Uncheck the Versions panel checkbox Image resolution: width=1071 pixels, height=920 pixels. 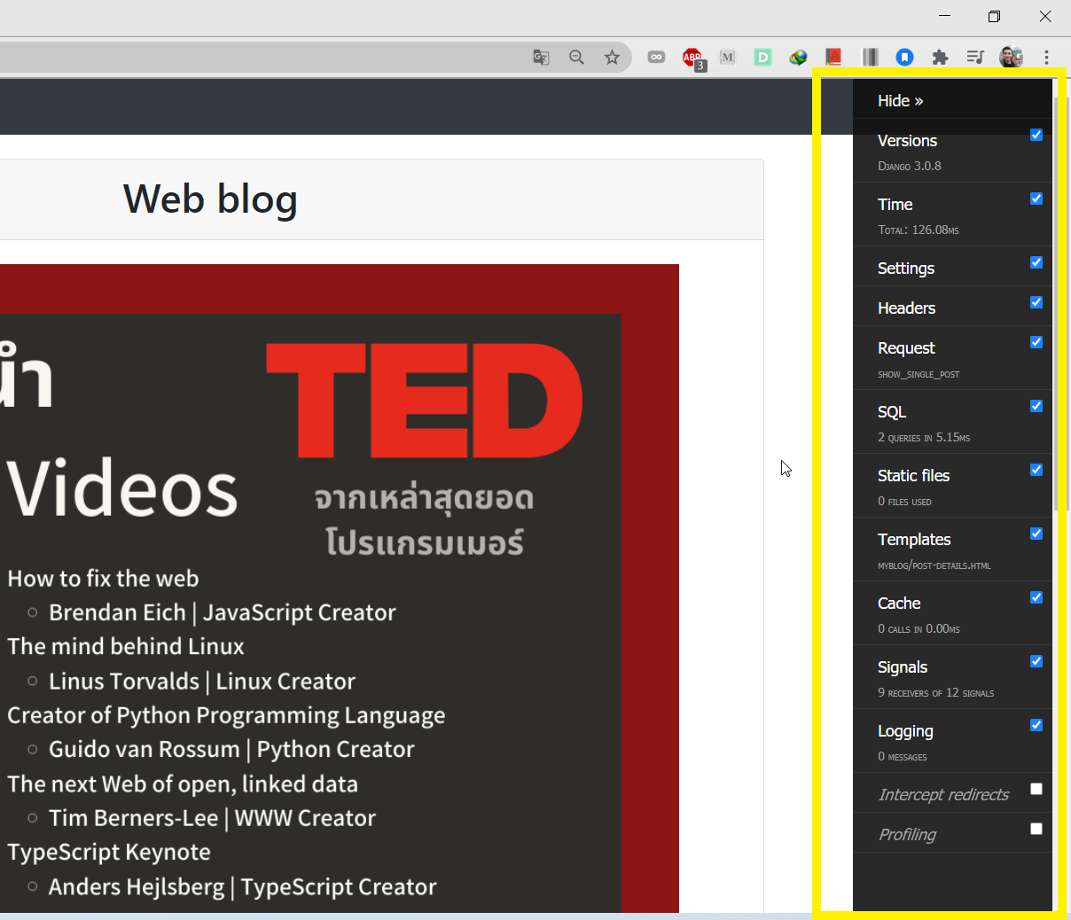point(1036,135)
